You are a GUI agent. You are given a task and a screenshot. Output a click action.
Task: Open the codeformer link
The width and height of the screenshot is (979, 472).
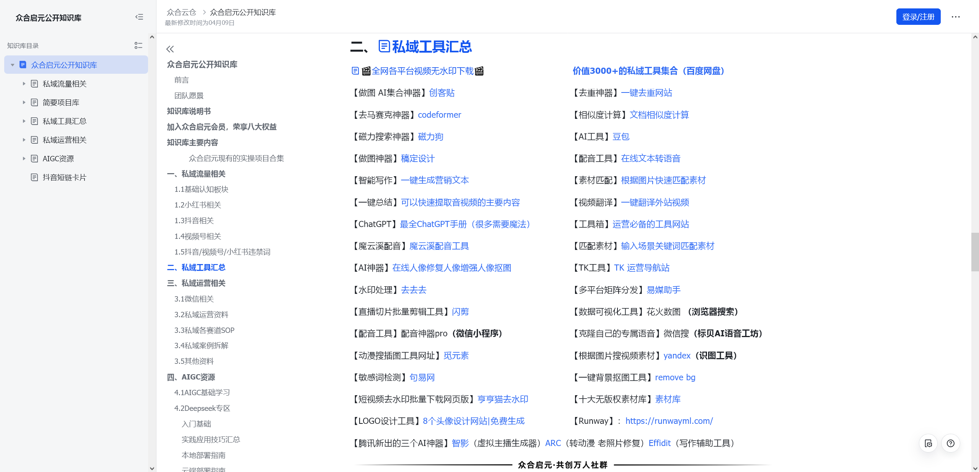[x=439, y=115]
